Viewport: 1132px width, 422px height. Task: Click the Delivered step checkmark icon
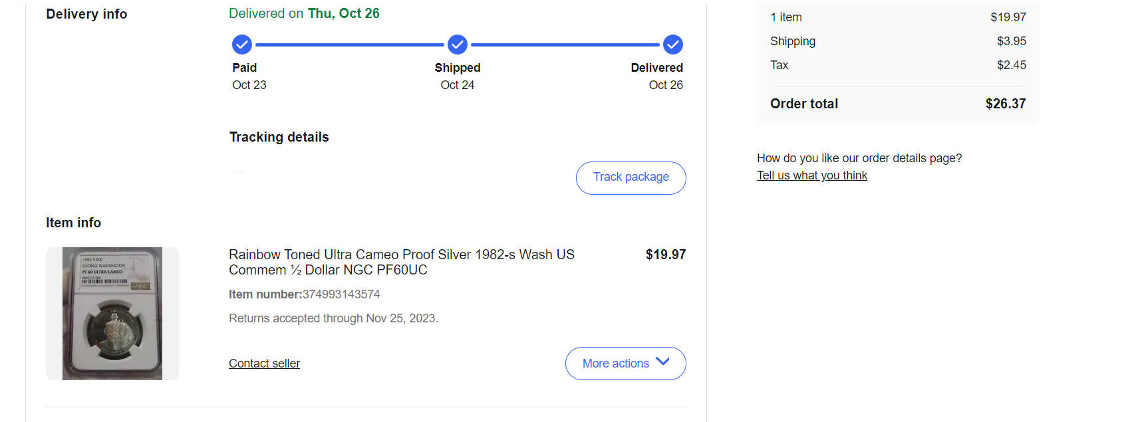(673, 45)
